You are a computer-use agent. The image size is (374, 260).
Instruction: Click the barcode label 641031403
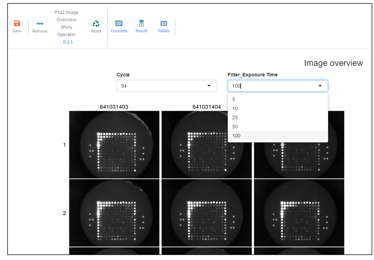click(x=114, y=107)
